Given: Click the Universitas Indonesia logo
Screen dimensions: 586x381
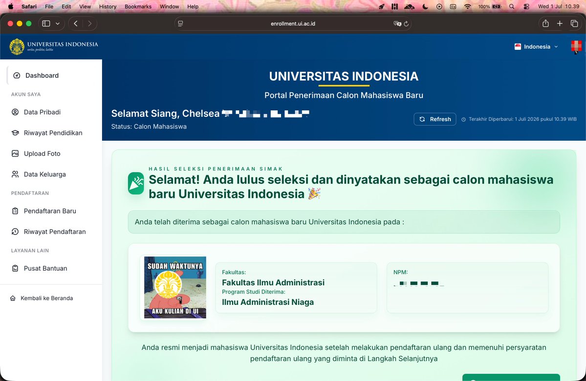Looking at the screenshot, I should pyautogui.click(x=53, y=46).
